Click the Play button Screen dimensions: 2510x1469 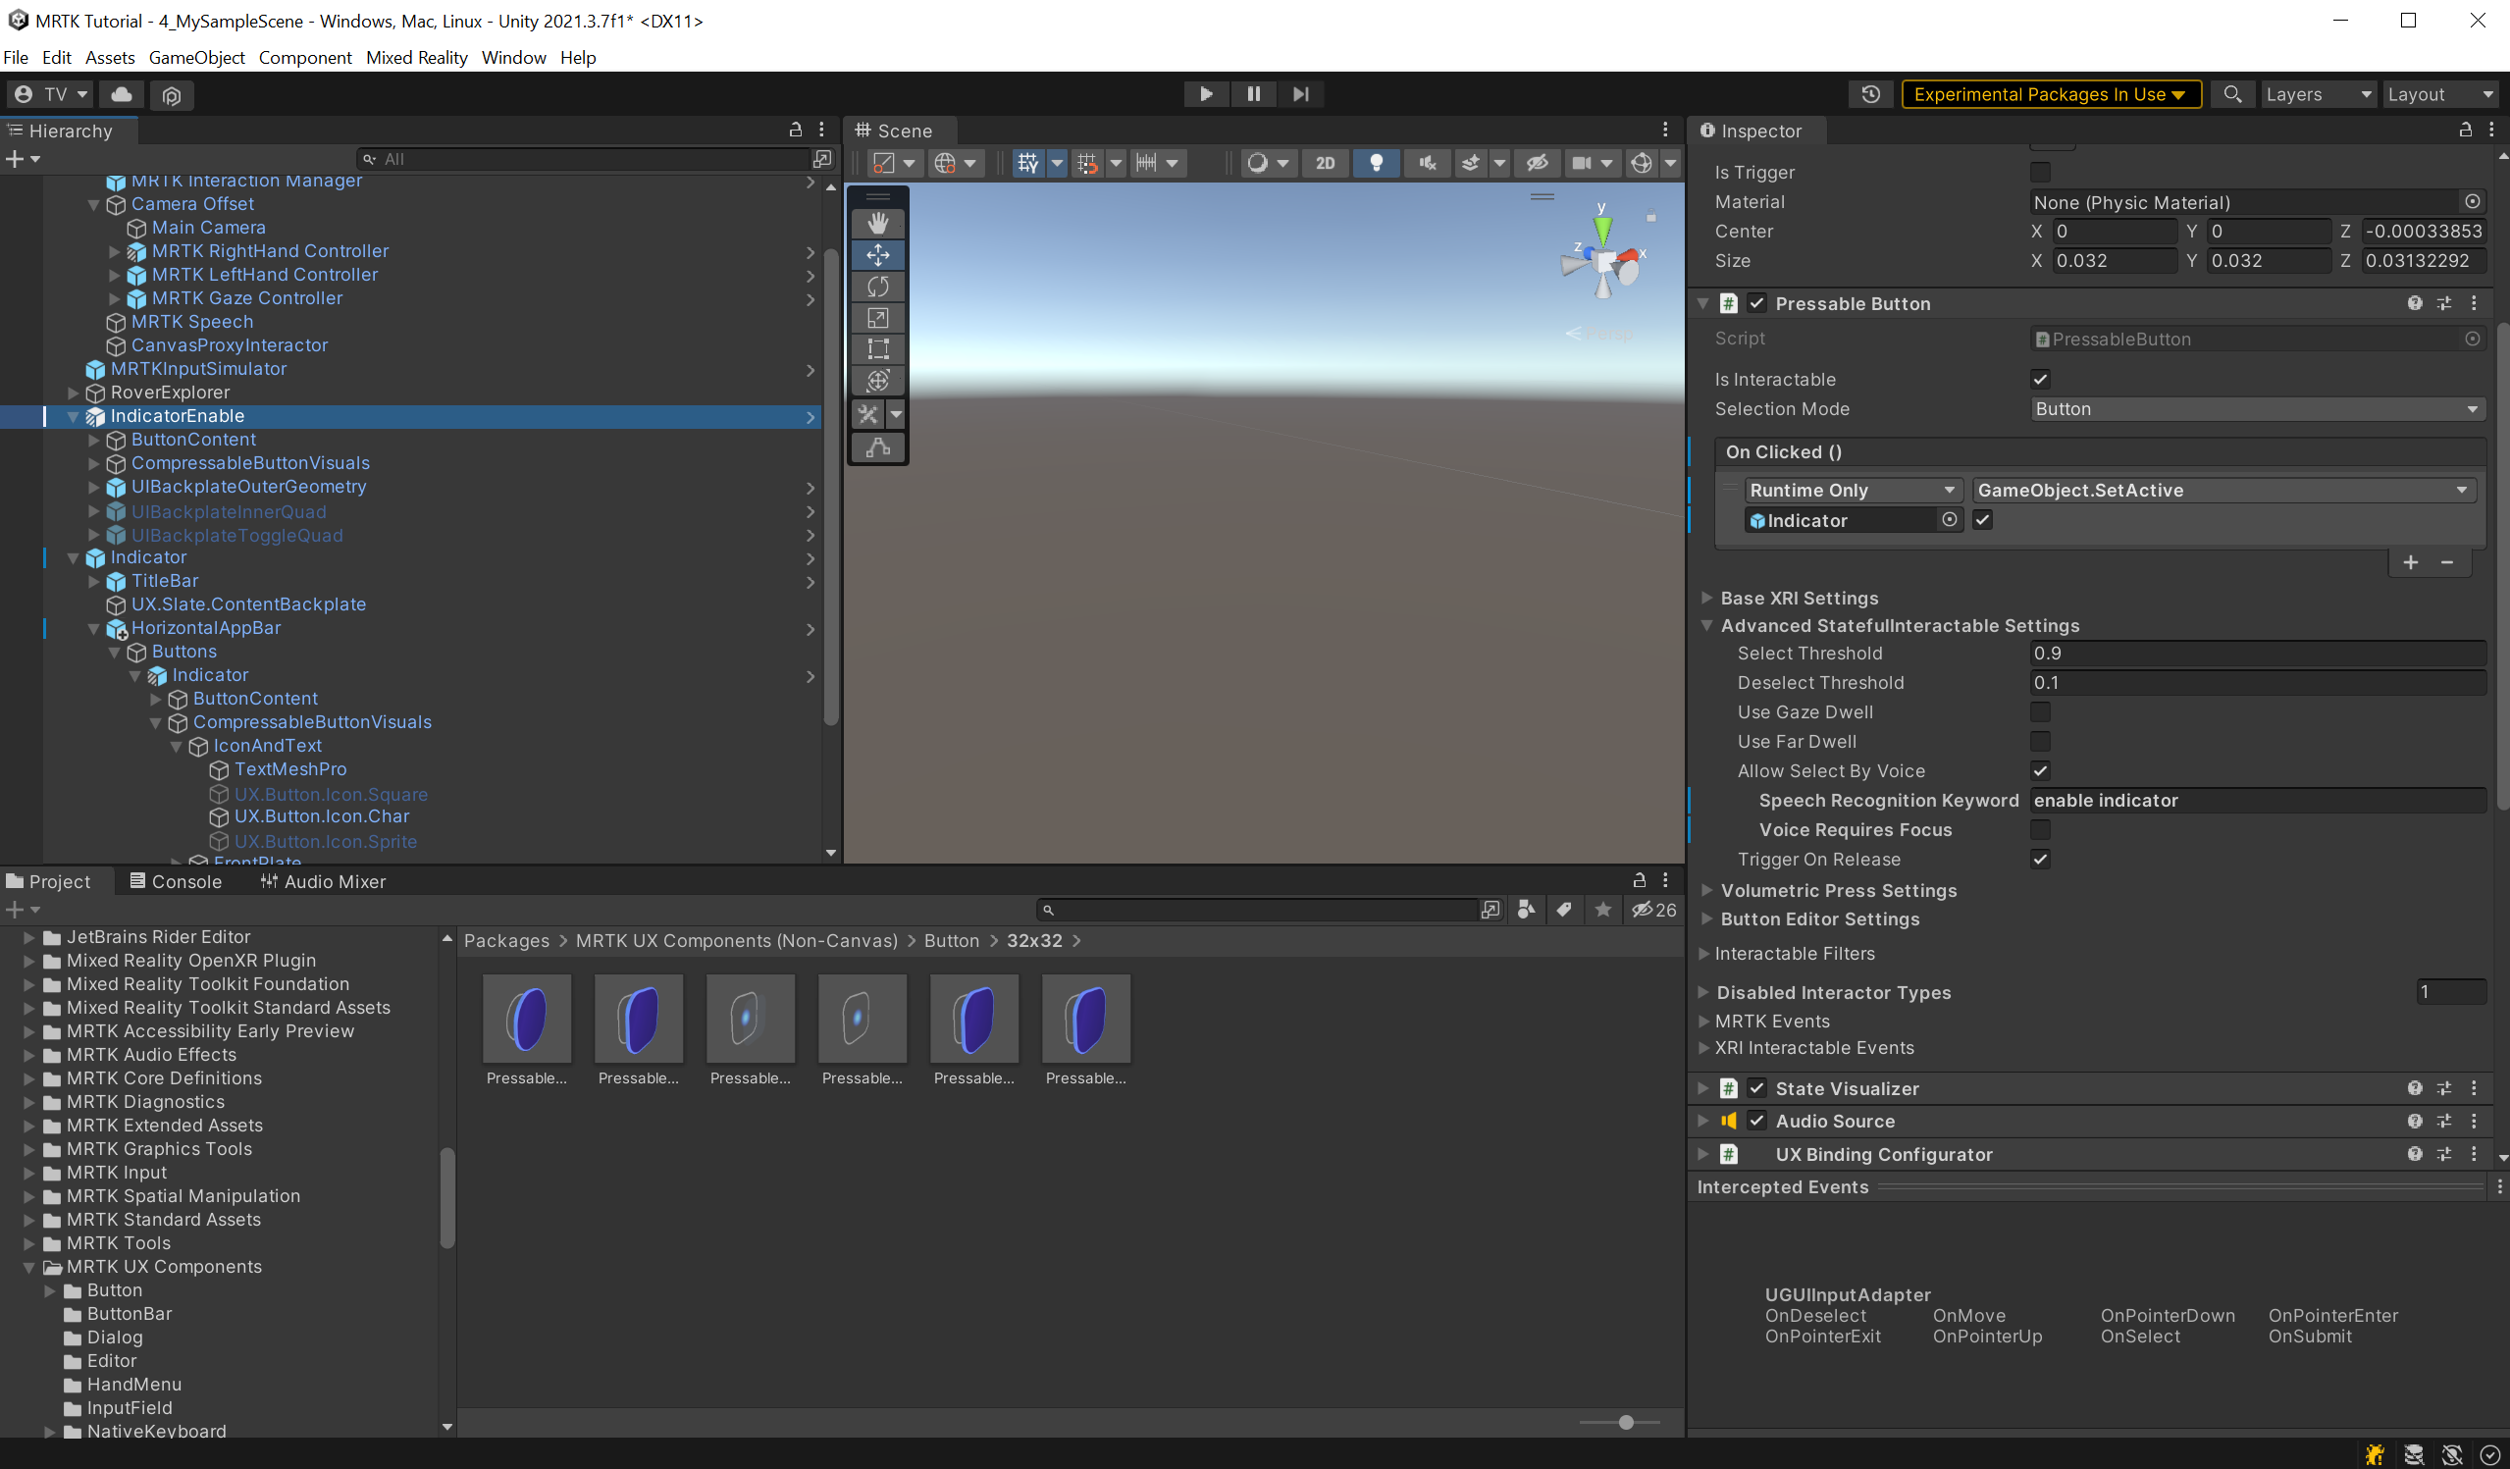point(1205,93)
